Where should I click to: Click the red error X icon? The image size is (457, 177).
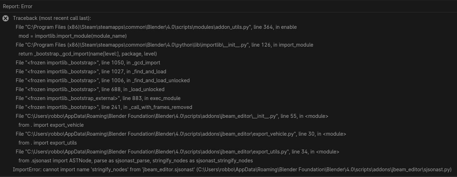(x=5, y=18)
